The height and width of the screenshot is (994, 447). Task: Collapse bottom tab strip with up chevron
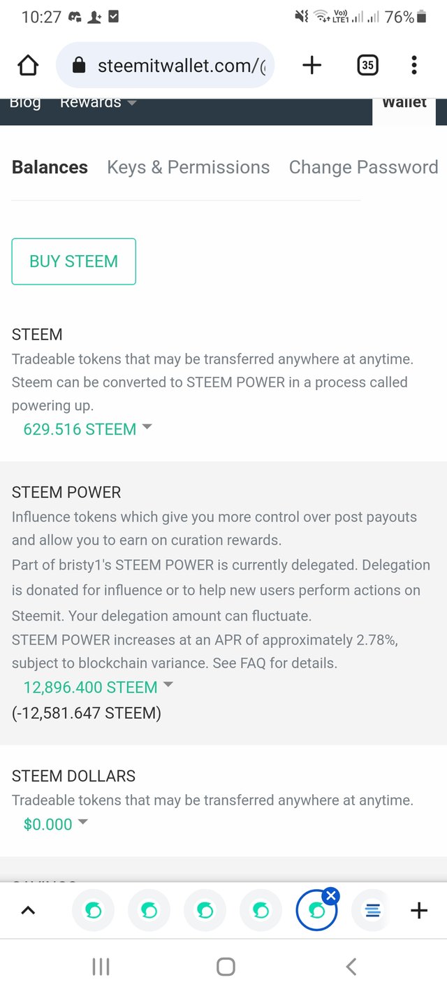(x=28, y=910)
